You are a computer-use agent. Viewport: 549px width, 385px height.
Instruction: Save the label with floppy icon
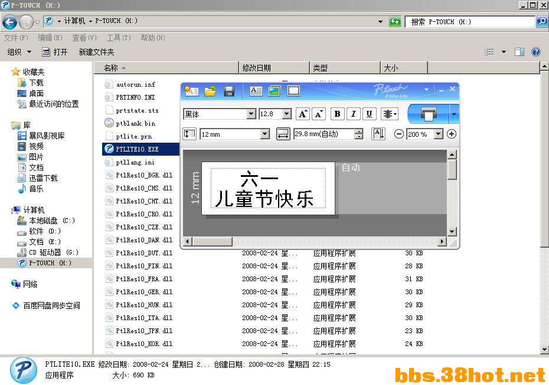(x=228, y=91)
